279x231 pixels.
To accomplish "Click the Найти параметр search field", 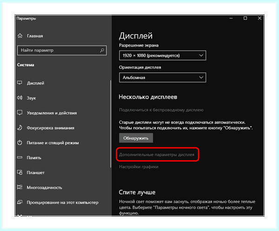I will tap(62, 50).
